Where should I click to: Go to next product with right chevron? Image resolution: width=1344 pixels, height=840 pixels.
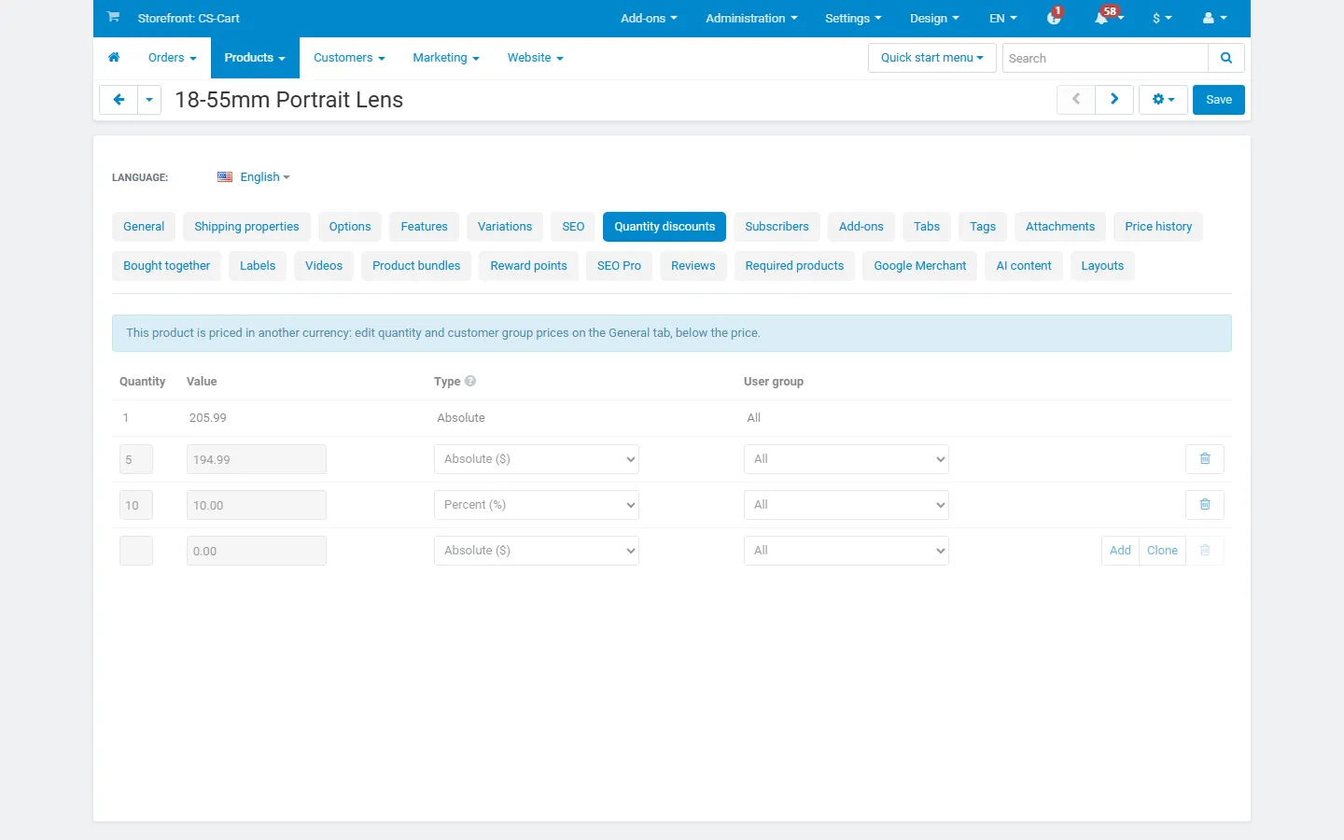click(1114, 100)
